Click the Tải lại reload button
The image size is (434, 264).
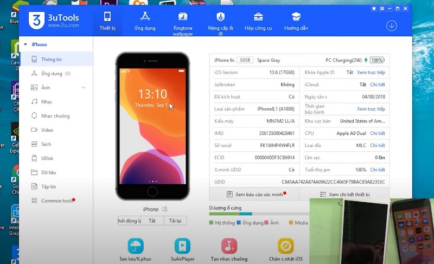[175, 221]
